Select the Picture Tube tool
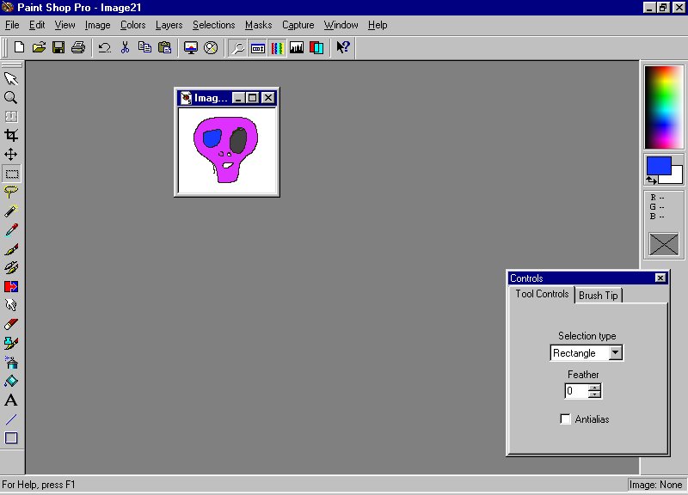Viewport: 688px width, 495px height. [11, 343]
